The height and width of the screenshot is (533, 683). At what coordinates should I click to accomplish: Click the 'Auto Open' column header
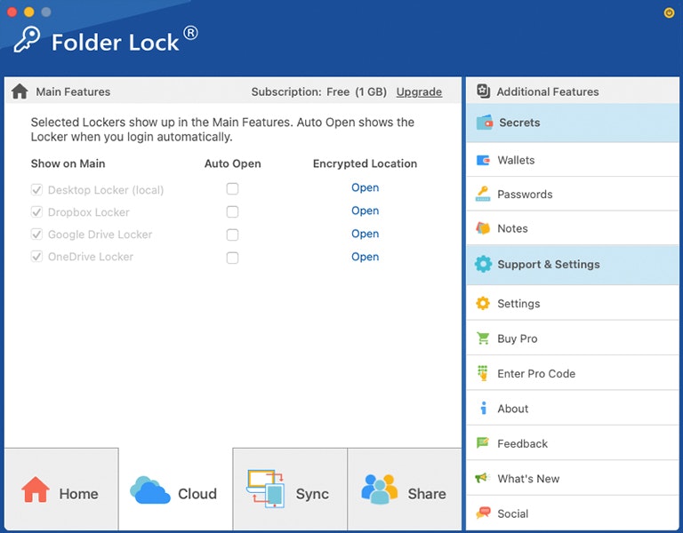pyautogui.click(x=233, y=163)
